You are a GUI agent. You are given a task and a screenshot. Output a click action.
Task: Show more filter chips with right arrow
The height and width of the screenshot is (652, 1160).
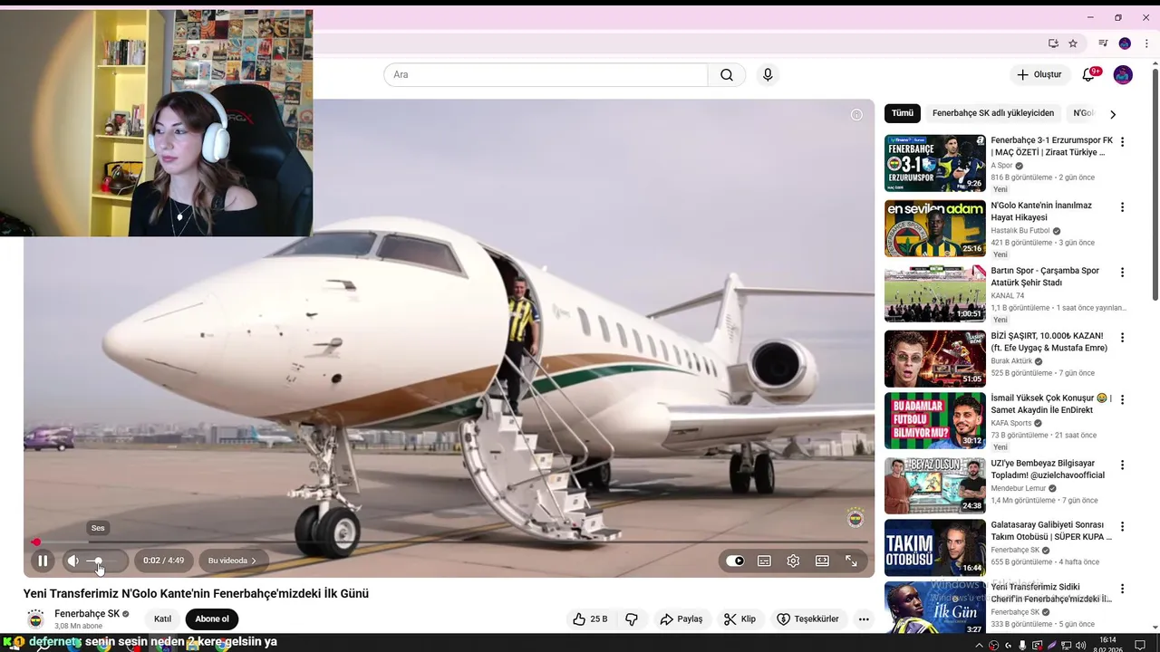[1113, 114]
